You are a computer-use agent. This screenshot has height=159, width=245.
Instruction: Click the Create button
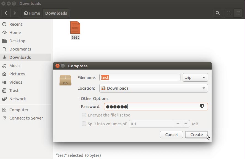pyautogui.click(x=196, y=135)
